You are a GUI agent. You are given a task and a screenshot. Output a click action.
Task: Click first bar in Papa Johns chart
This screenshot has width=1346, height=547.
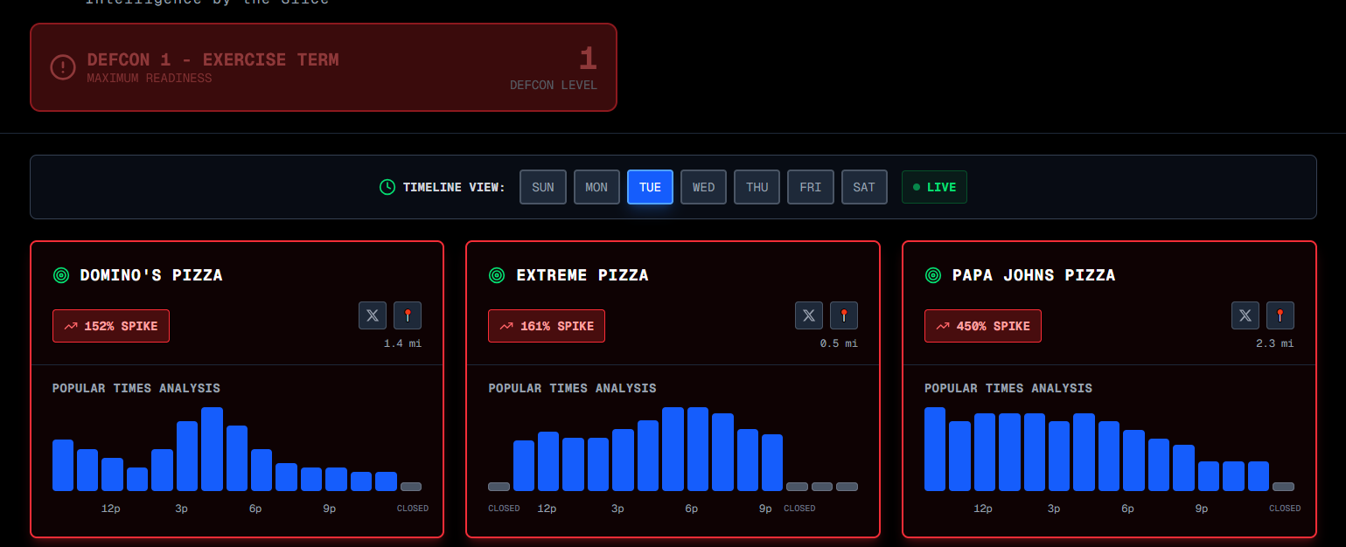pos(935,449)
